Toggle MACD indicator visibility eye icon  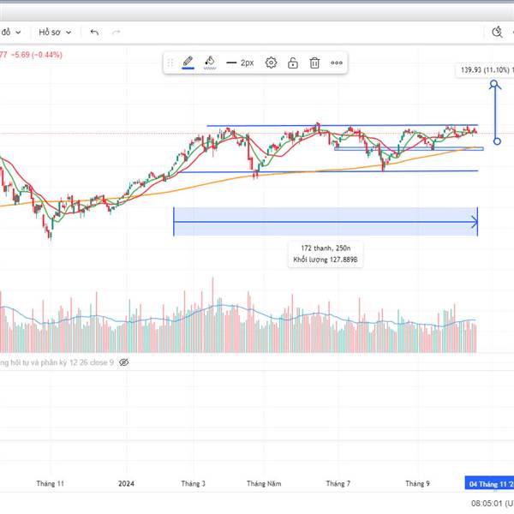[x=124, y=362]
